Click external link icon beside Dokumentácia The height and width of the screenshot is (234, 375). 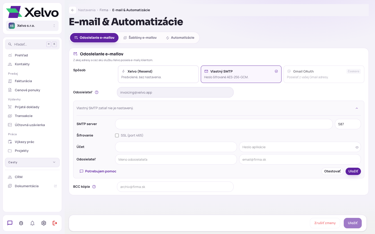[55, 186]
